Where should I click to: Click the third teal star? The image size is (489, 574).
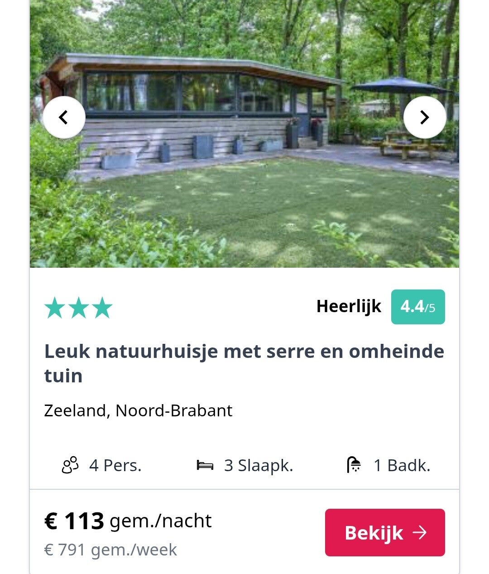pos(102,308)
